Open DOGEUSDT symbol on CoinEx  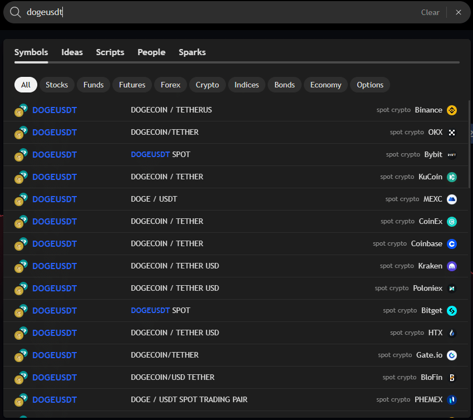click(x=55, y=222)
